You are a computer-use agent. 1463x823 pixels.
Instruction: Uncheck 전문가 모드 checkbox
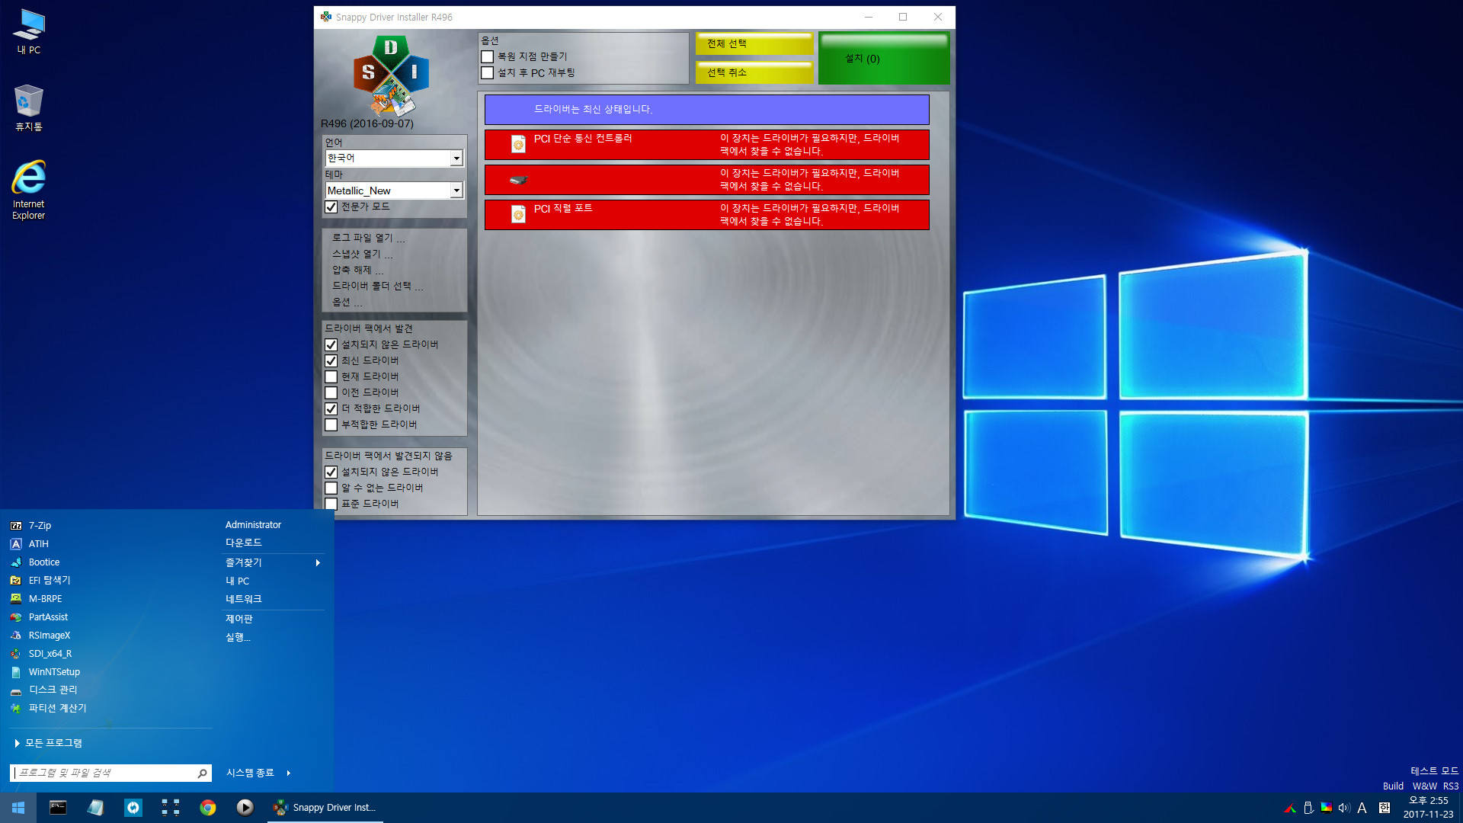pos(331,207)
